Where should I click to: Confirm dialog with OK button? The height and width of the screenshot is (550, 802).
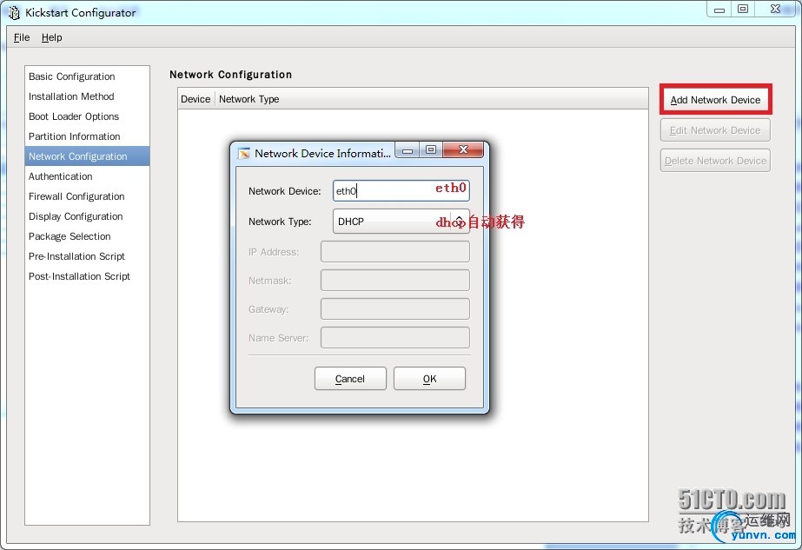point(429,379)
